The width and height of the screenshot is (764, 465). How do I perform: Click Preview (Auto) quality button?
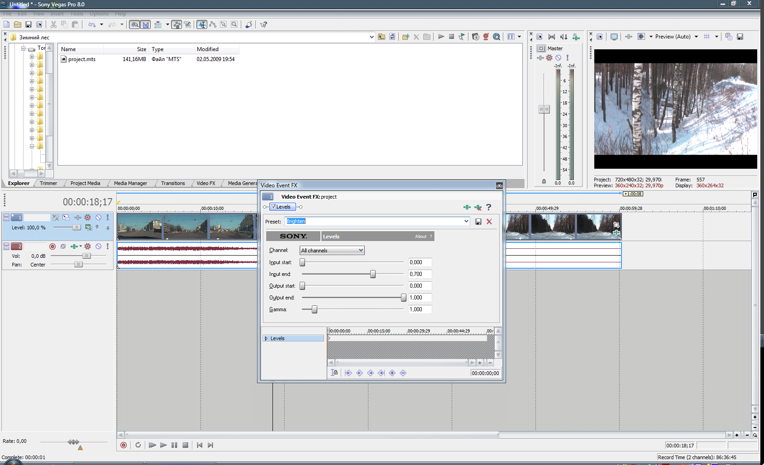[673, 37]
